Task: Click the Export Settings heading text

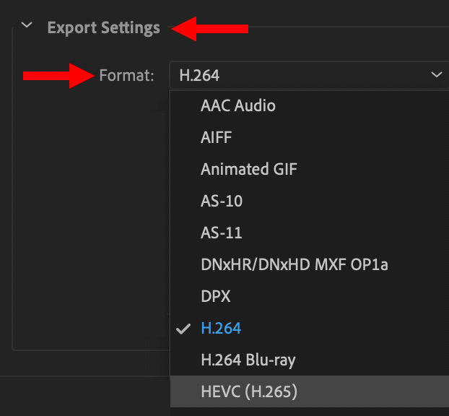Action: pos(103,27)
